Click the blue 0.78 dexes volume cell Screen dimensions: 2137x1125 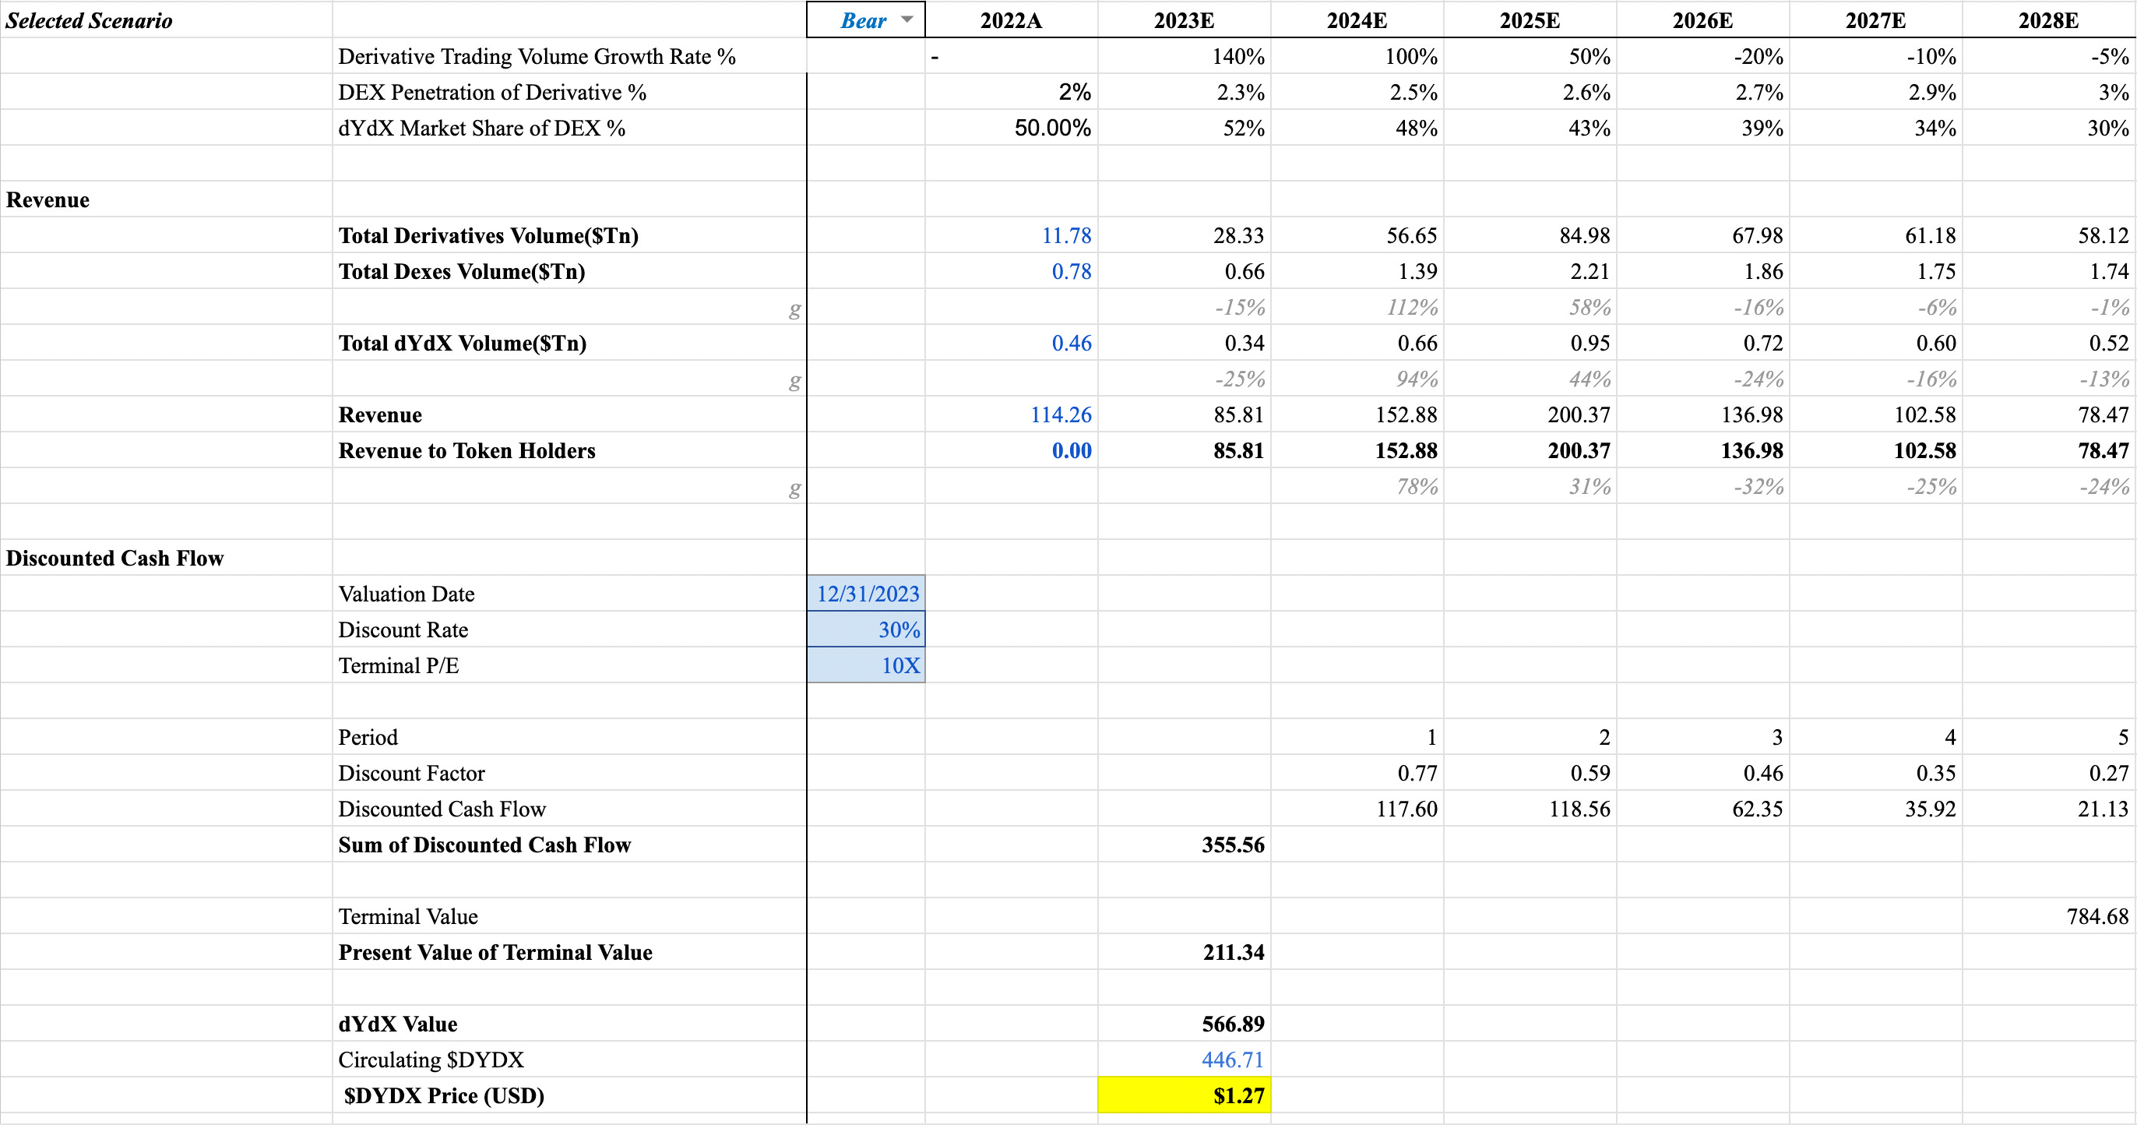click(x=1010, y=271)
